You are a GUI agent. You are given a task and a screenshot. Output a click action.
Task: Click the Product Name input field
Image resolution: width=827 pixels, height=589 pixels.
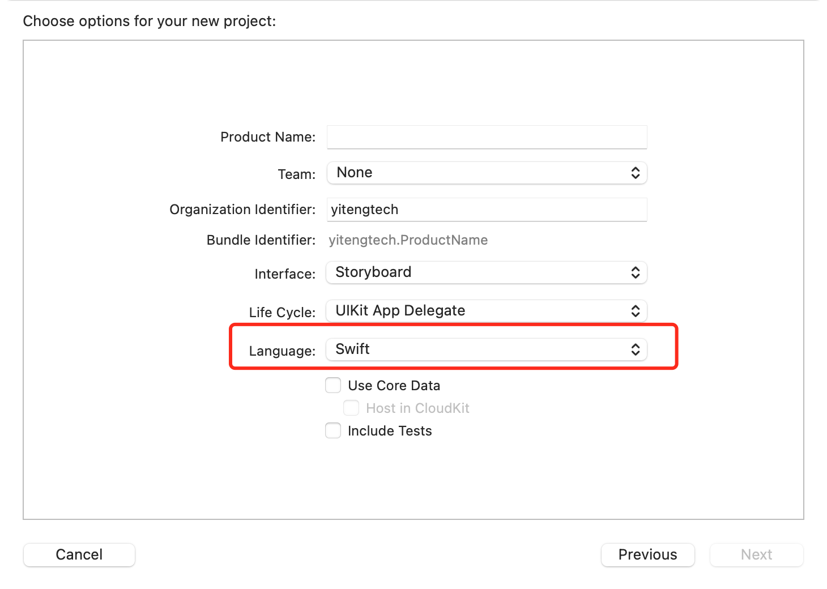pyautogui.click(x=487, y=137)
